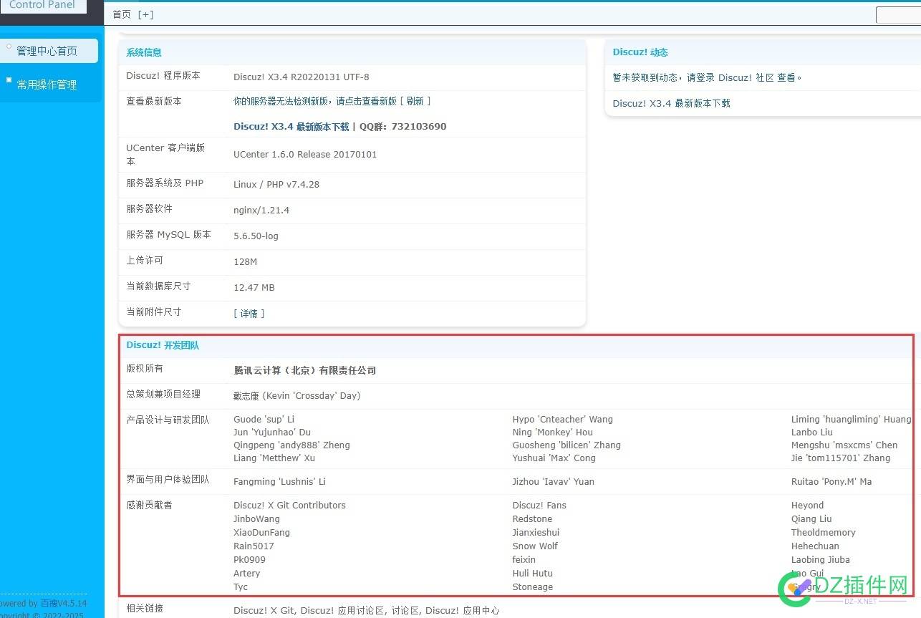The height and width of the screenshot is (618, 921).
Task: Click the 系统信息 panel heading
Action: click(x=144, y=52)
